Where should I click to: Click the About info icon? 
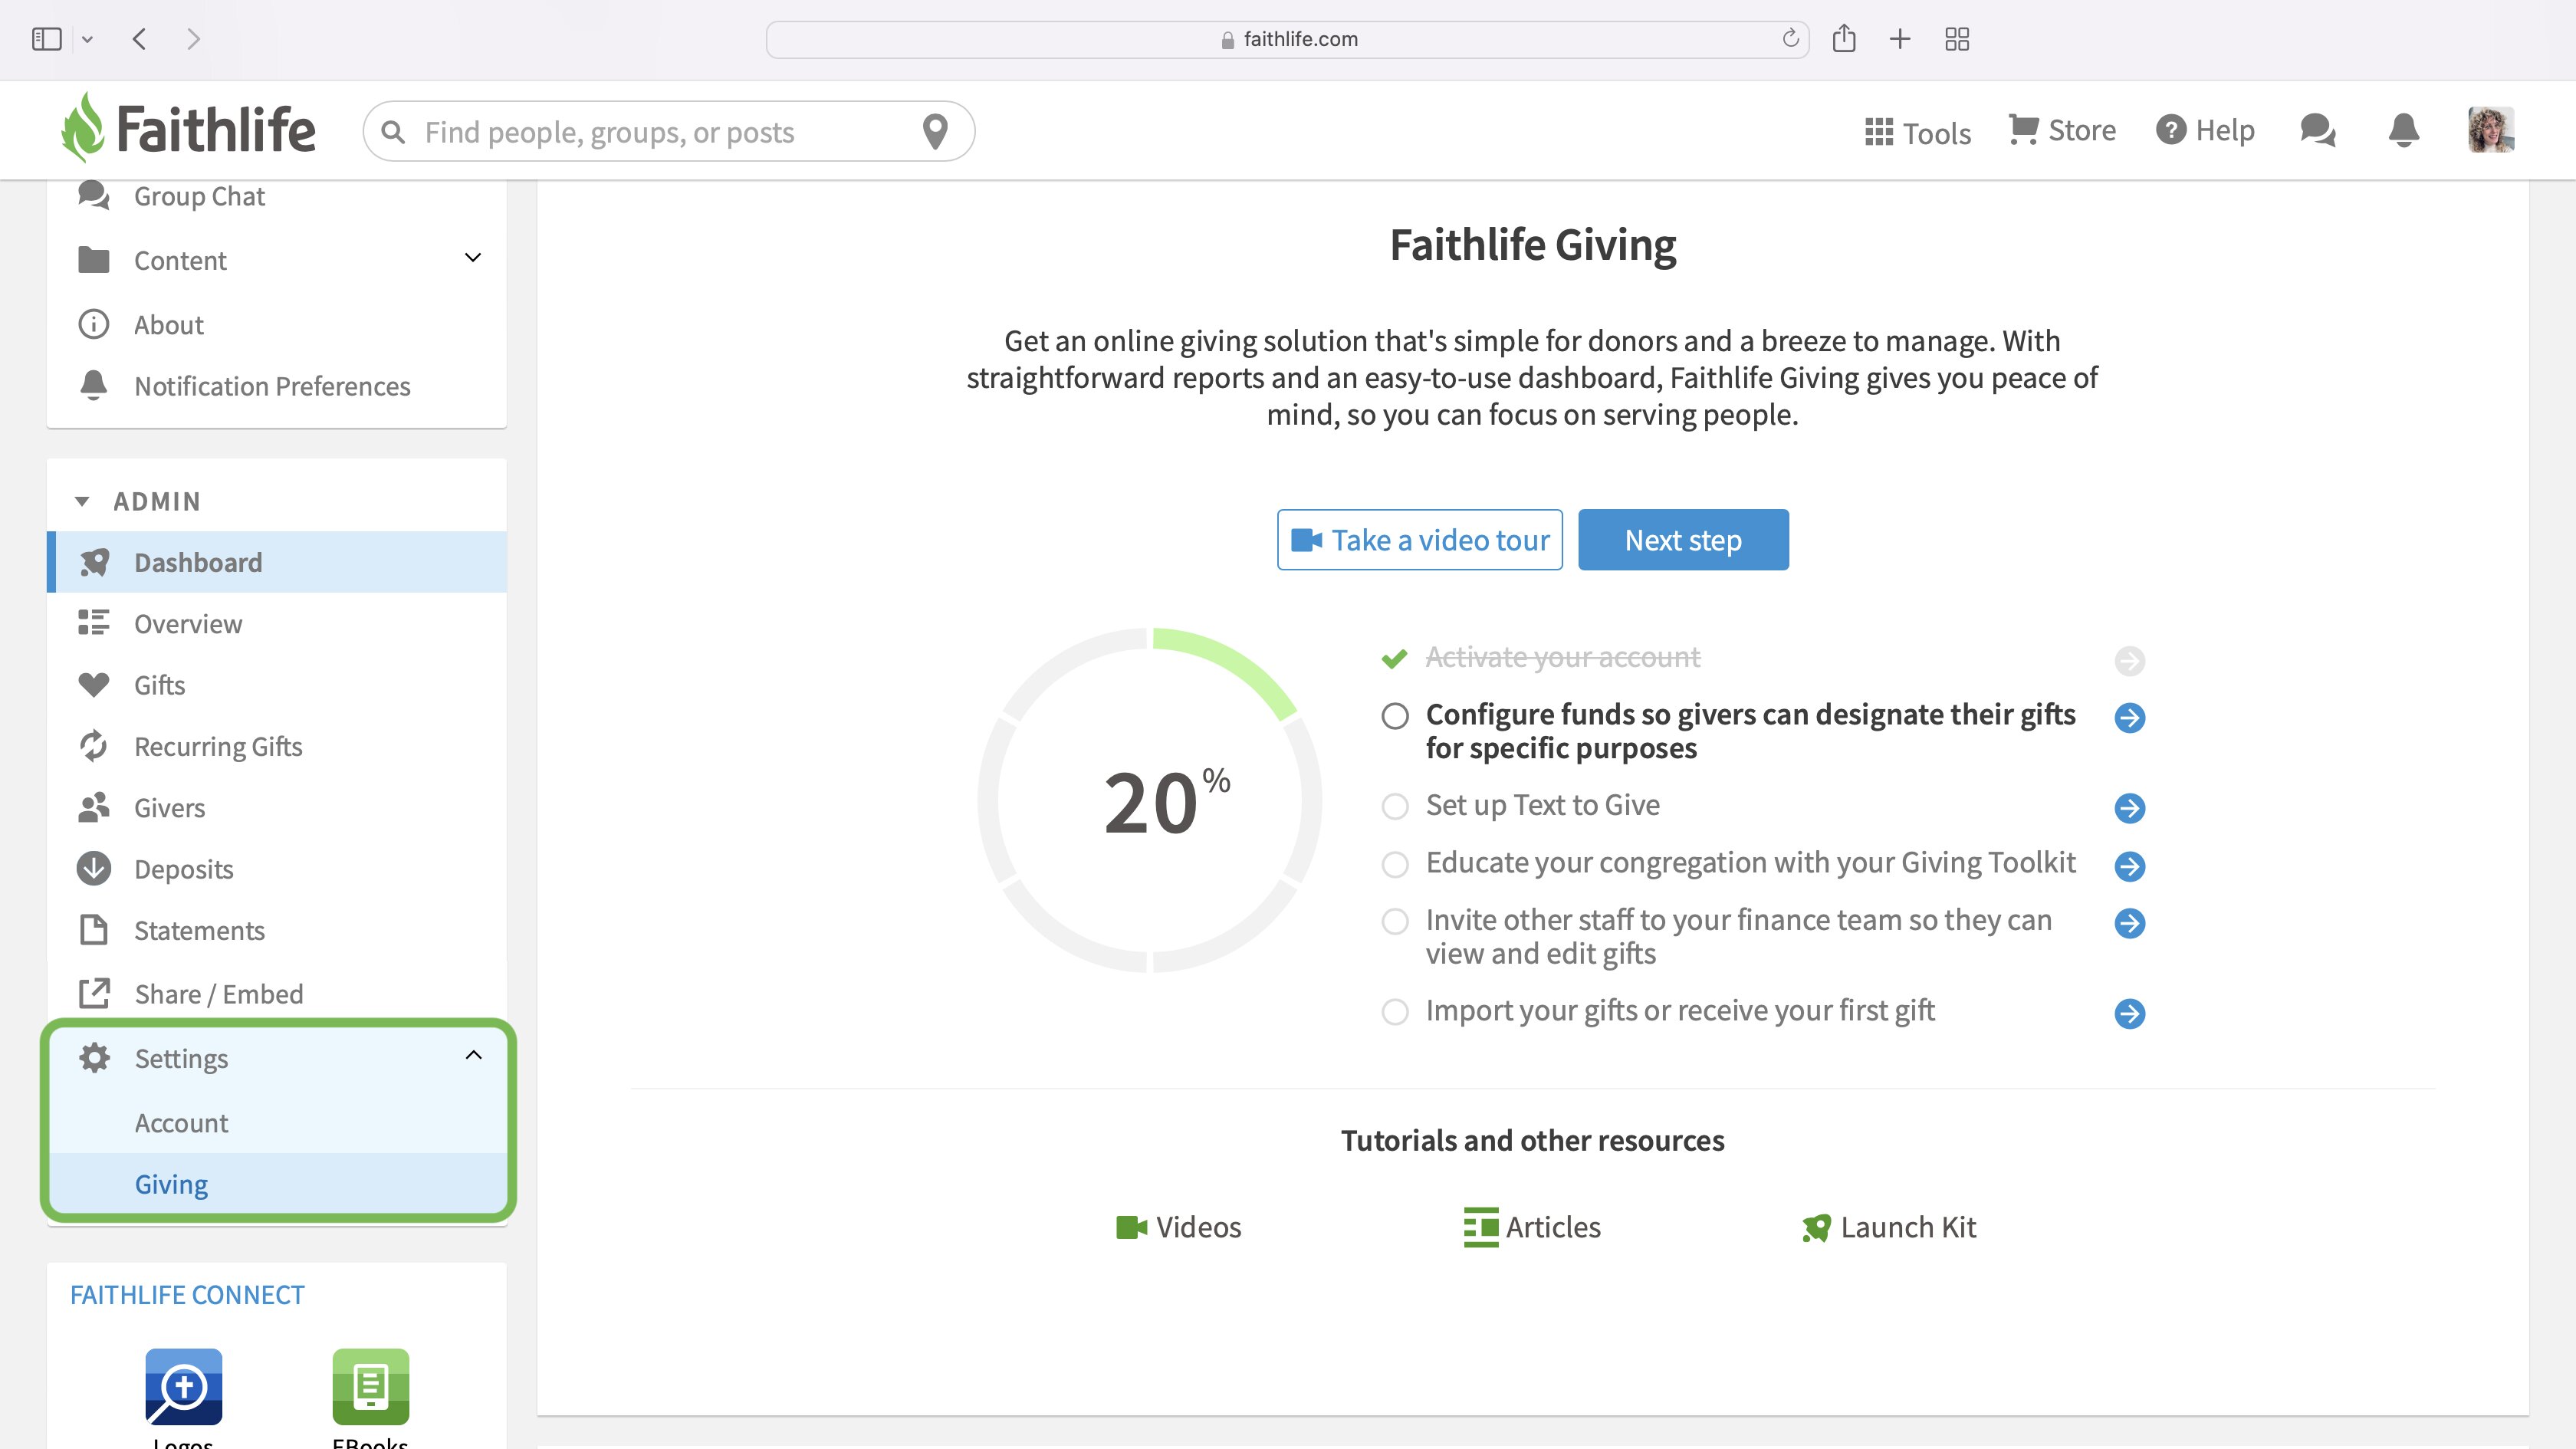pos(94,324)
